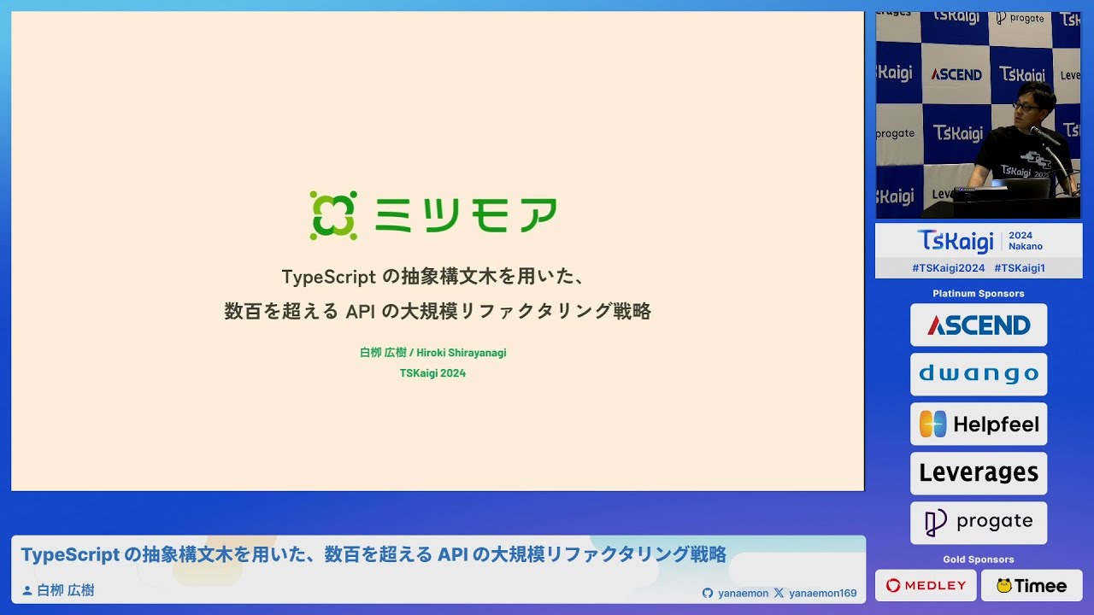Viewport: 1094px width, 615px height.
Task: Click the X icon beside yanaemon169
Action: pyautogui.click(x=779, y=593)
